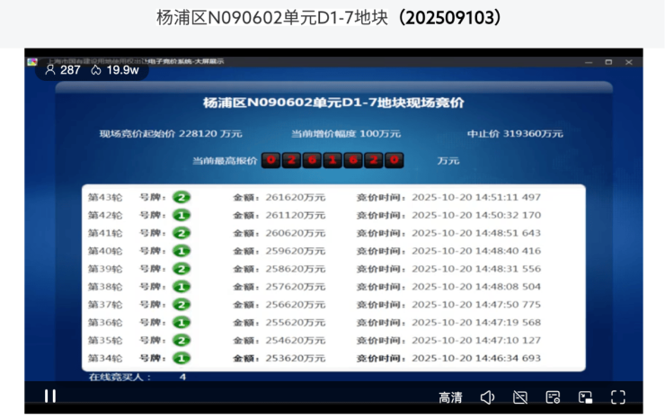Click the streamed window's maximize button
The width and height of the screenshot is (665, 419).
(x=608, y=62)
